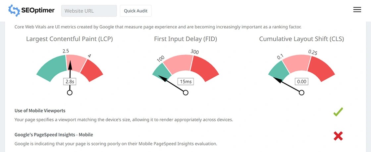Image resolution: width=371 pixels, height=152 pixels.
Task: Click the 15ms value label
Action: (x=185, y=81)
